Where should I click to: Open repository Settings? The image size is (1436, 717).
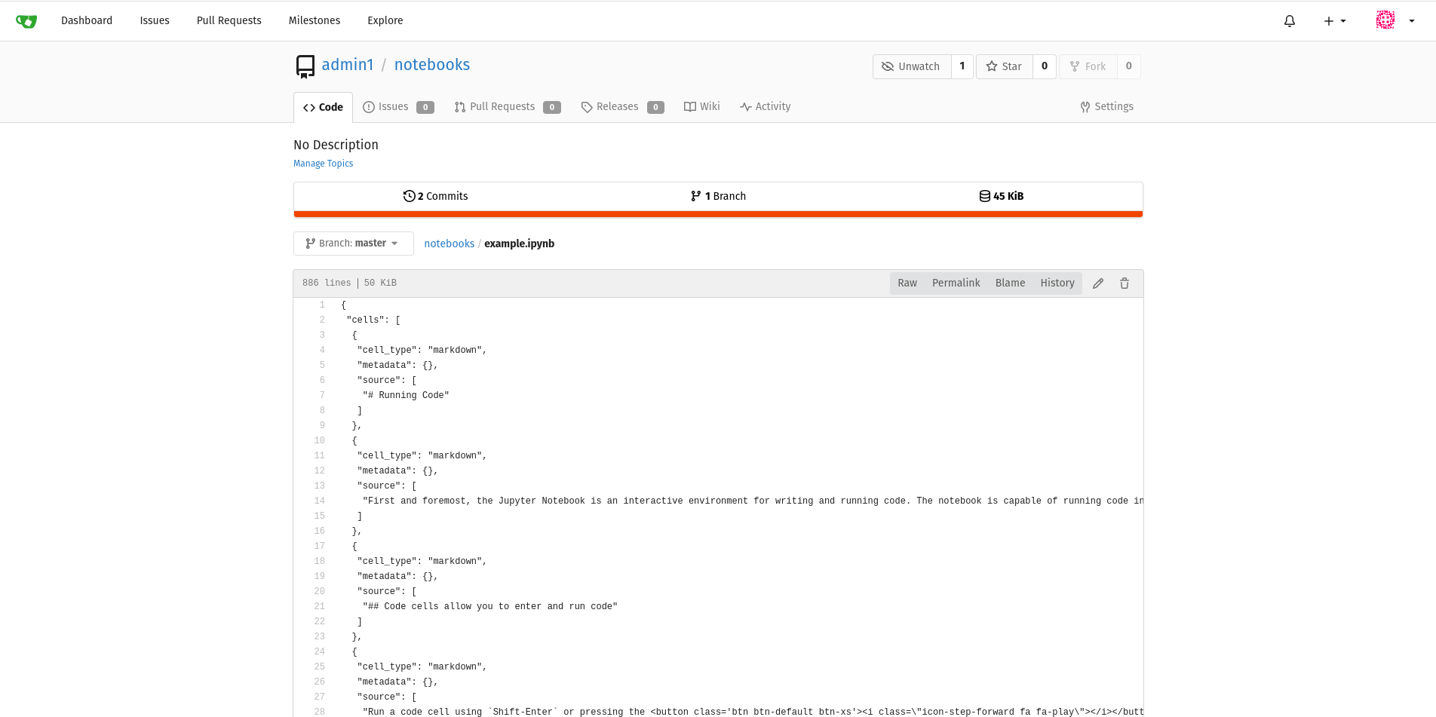tap(1106, 107)
